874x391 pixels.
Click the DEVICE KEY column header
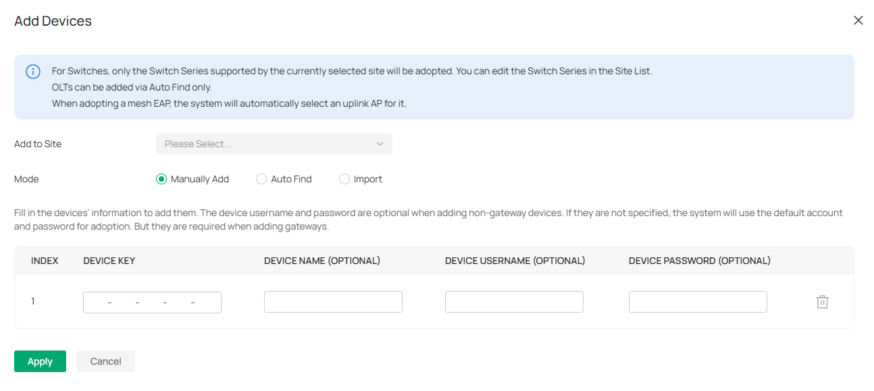click(x=109, y=260)
